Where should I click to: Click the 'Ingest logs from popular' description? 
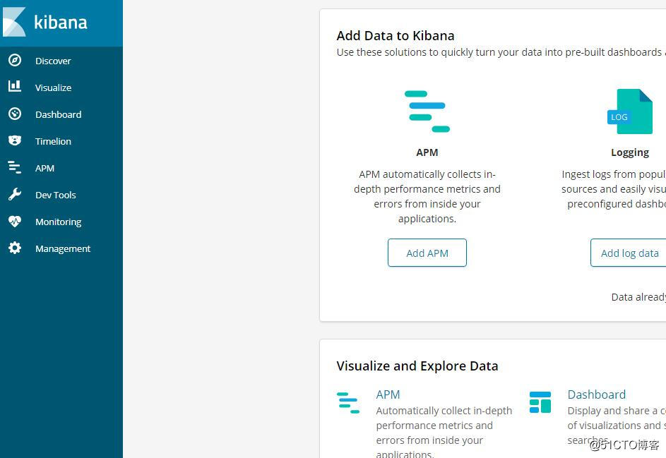(614, 189)
